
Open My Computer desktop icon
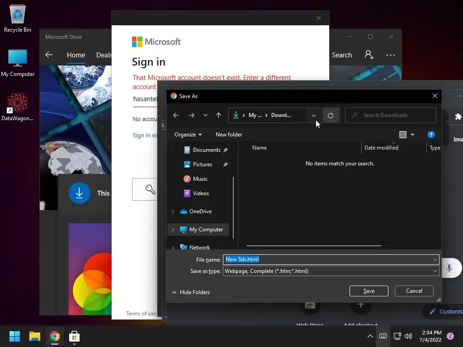click(x=18, y=63)
